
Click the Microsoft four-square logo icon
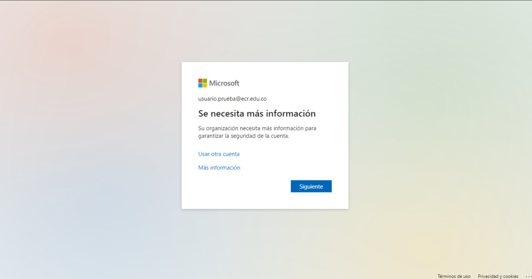pyautogui.click(x=203, y=83)
